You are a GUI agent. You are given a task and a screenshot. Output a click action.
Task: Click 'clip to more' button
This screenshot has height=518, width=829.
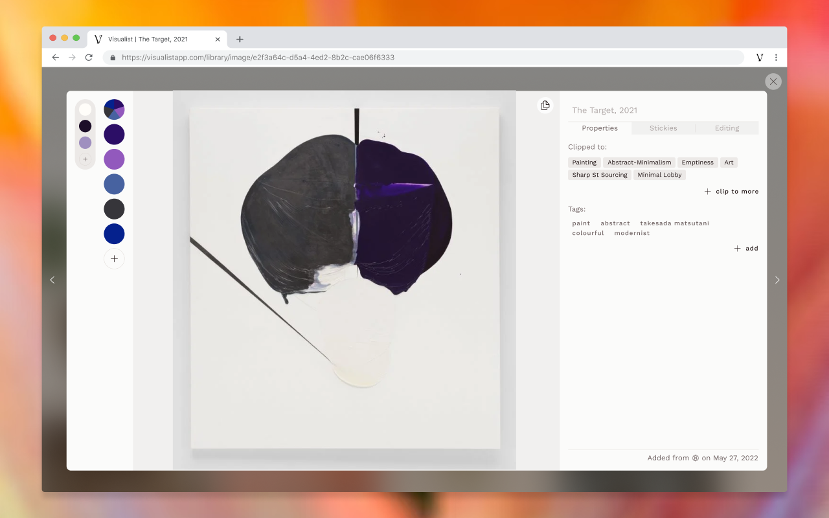point(732,192)
